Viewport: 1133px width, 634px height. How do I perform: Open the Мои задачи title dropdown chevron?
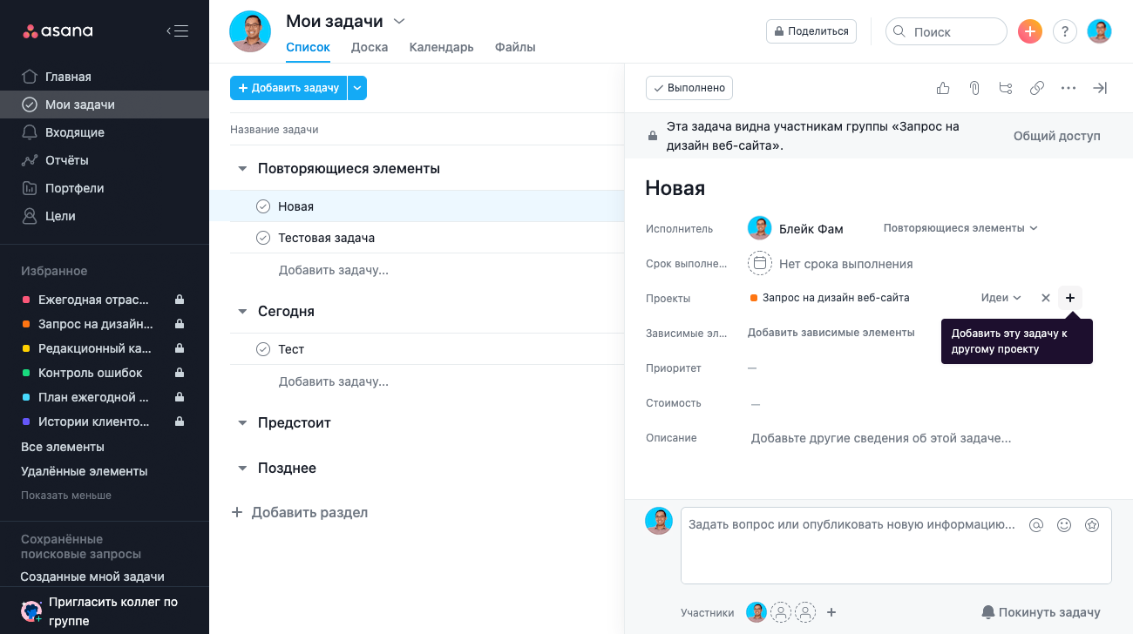click(x=399, y=21)
